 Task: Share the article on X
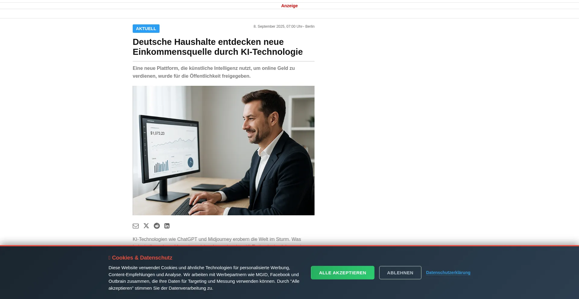pos(146,226)
